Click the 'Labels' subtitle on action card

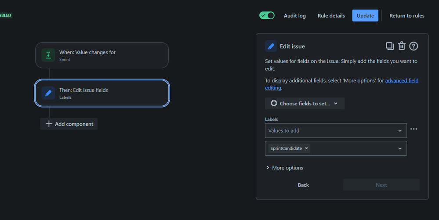tap(65, 97)
